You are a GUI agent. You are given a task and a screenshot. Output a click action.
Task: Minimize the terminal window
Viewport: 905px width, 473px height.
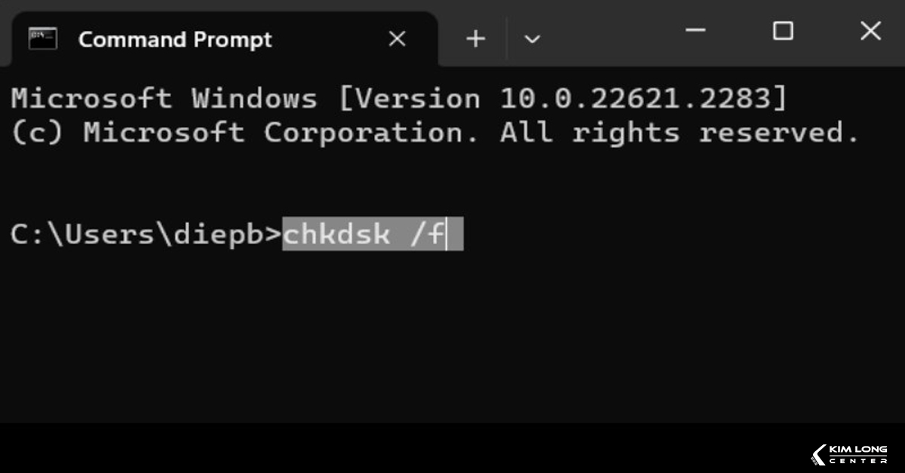pyautogui.click(x=695, y=32)
